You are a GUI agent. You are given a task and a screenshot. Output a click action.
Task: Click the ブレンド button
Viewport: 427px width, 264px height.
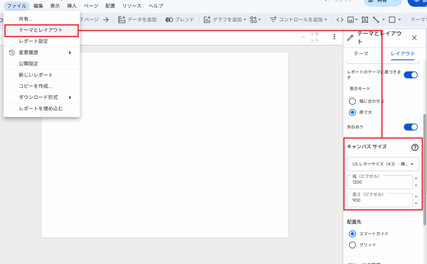point(180,20)
